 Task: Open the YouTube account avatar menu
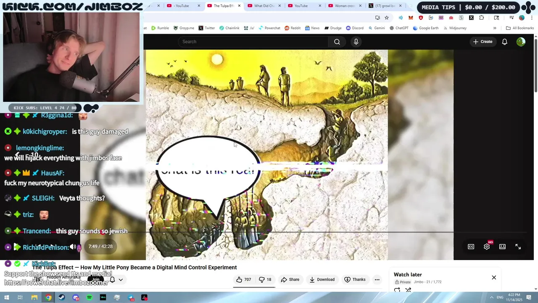point(521,42)
